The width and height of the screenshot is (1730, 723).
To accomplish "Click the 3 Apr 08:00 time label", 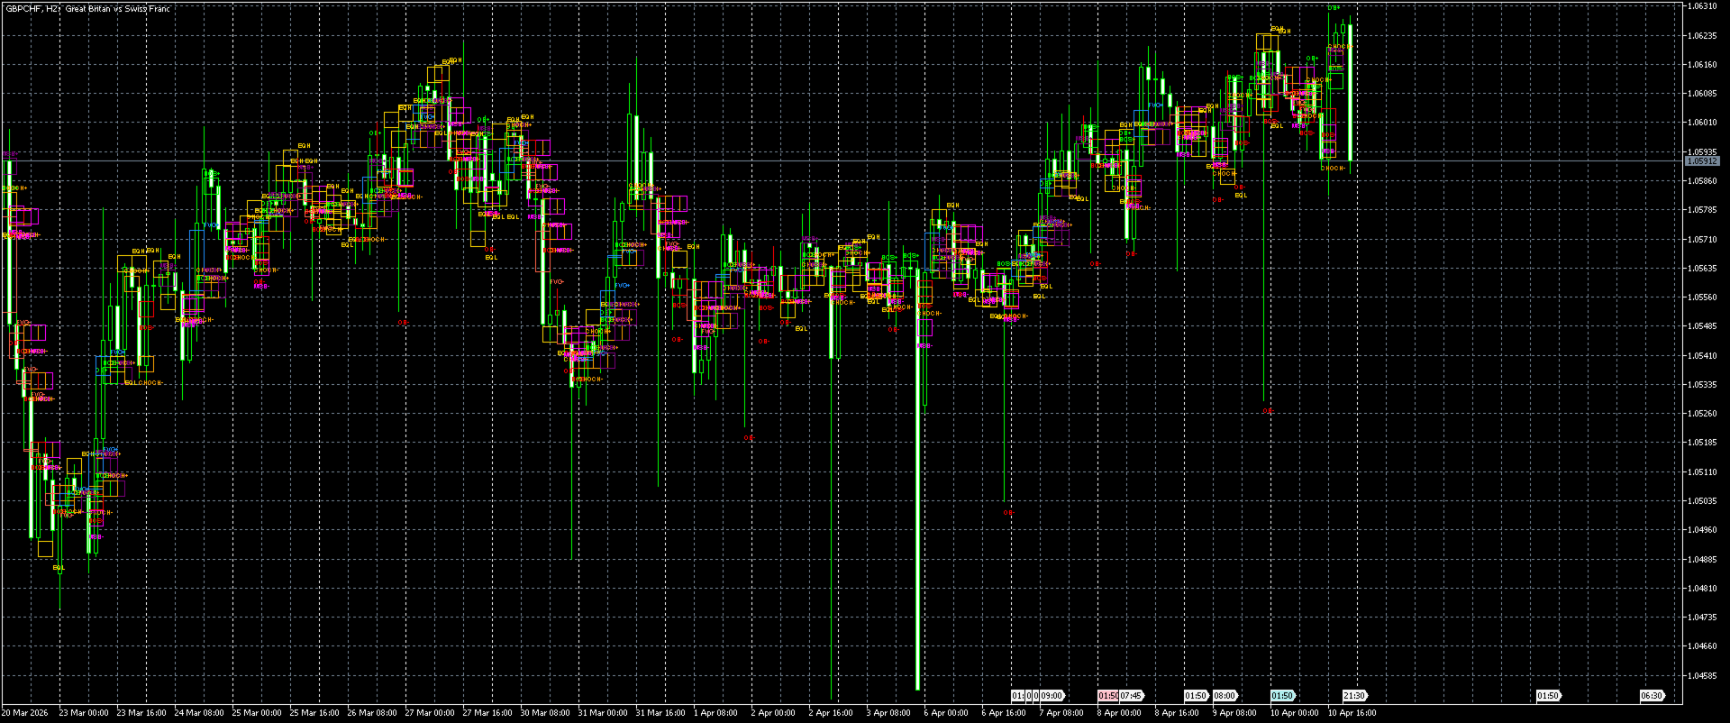I will point(888,713).
